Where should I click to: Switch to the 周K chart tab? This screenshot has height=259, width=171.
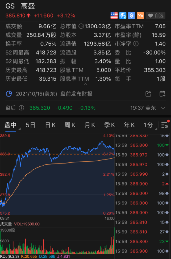point(70,125)
